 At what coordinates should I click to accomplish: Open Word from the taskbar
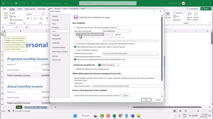pyautogui.click(x=132, y=116)
